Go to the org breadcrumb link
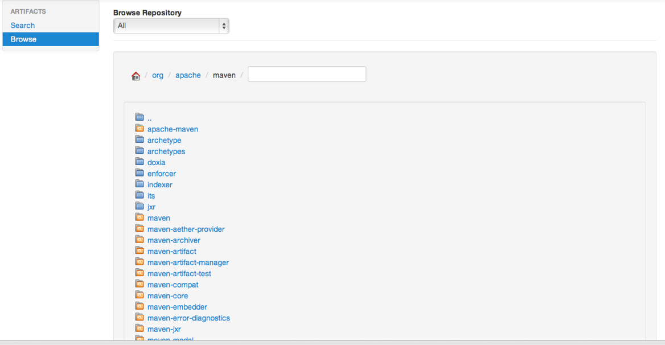Screen dimensions: 665x345 click(158, 75)
